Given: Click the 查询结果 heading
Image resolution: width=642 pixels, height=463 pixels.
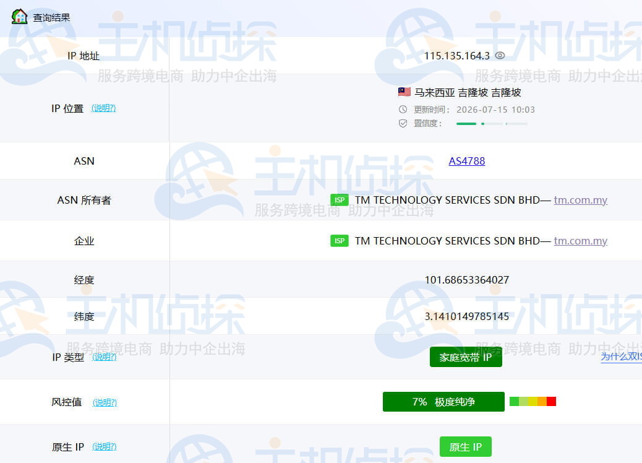Looking at the screenshot, I should (51, 17).
